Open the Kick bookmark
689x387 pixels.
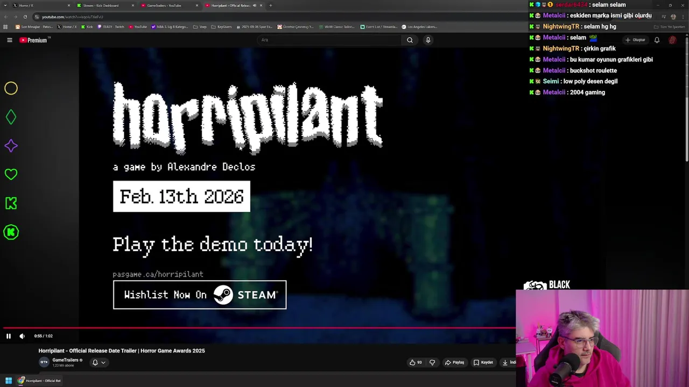point(87,27)
